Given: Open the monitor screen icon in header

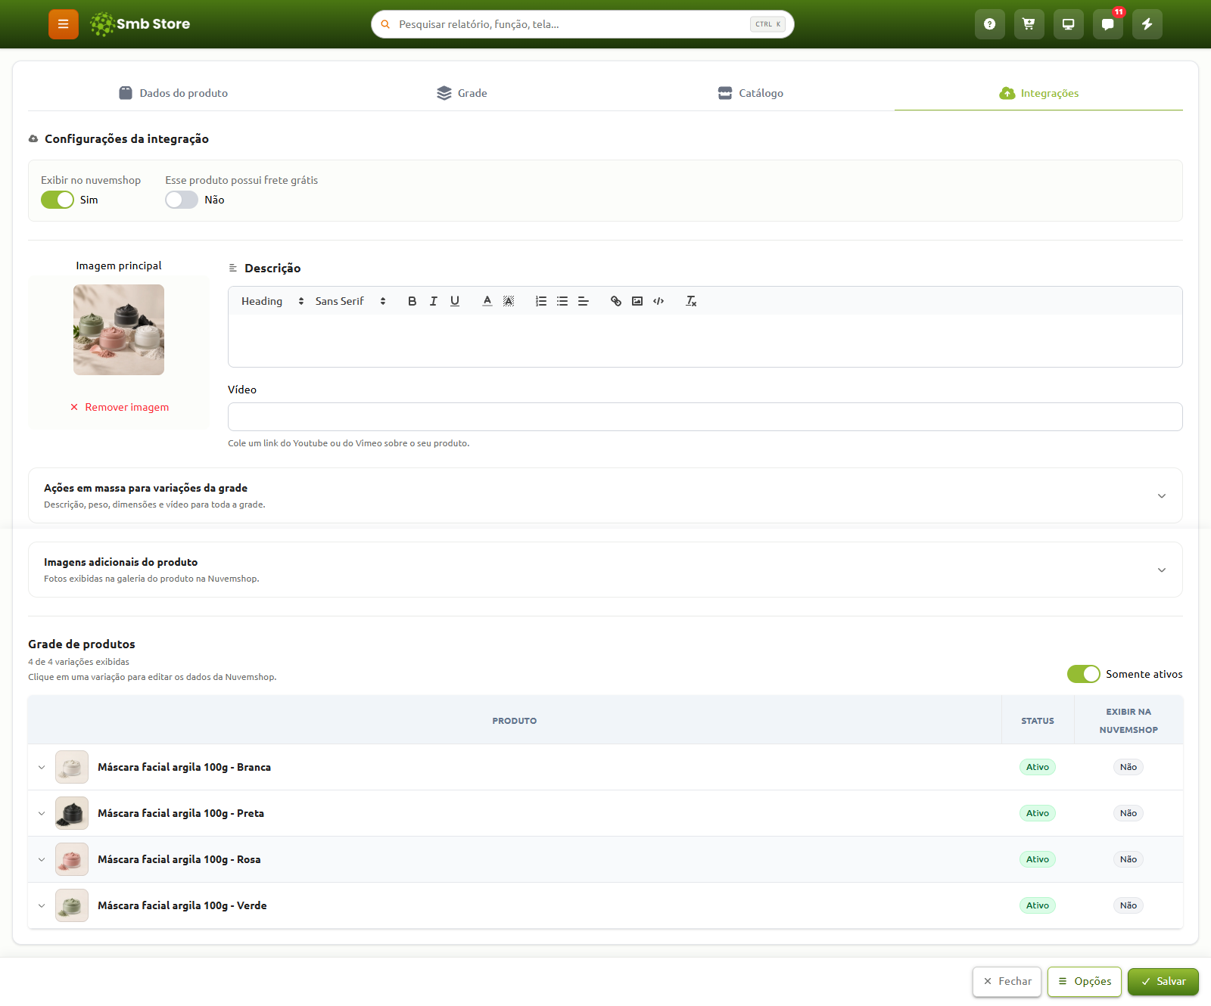Looking at the screenshot, I should [x=1068, y=24].
